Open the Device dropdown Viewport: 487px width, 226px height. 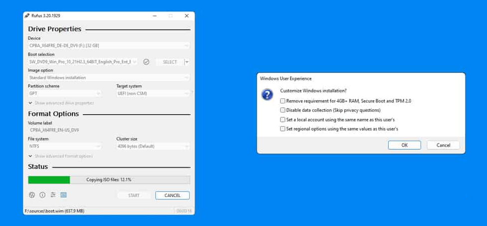[x=109, y=45]
